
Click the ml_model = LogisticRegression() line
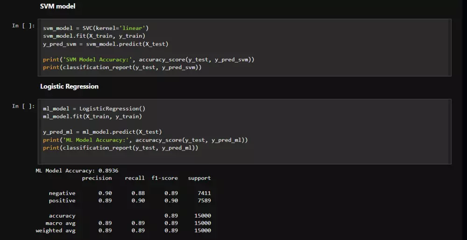[94, 109]
